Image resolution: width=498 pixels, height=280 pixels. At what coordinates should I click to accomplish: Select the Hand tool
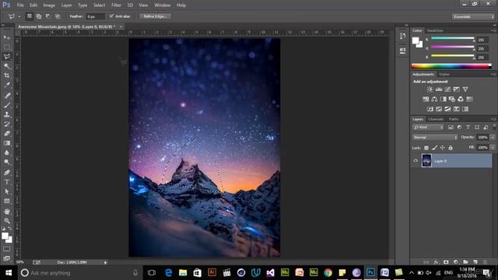(x=7, y=212)
